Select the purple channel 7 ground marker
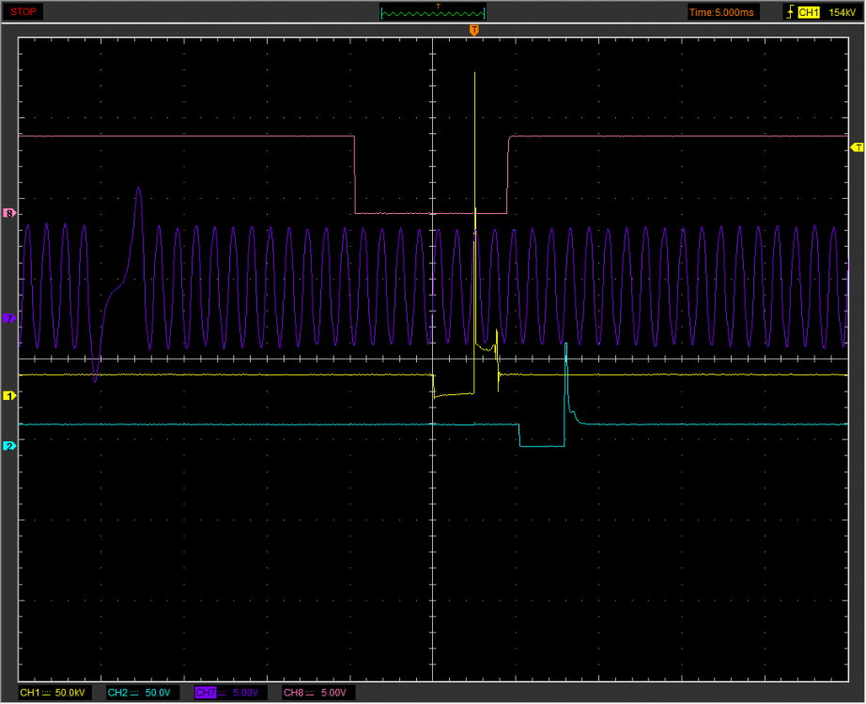This screenshot has height=704, width=866. tap(9, 319)
